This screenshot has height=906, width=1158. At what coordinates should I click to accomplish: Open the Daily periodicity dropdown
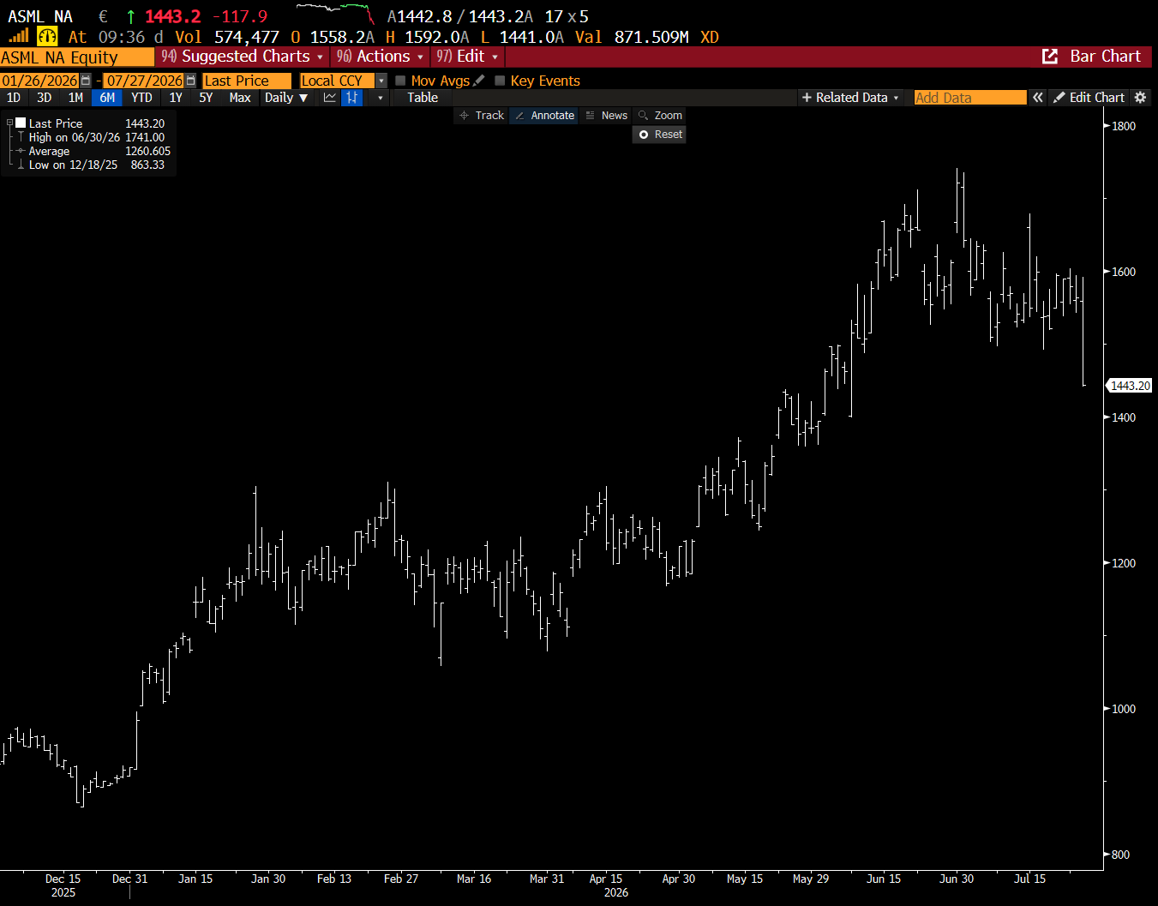(x=285, y=98)
